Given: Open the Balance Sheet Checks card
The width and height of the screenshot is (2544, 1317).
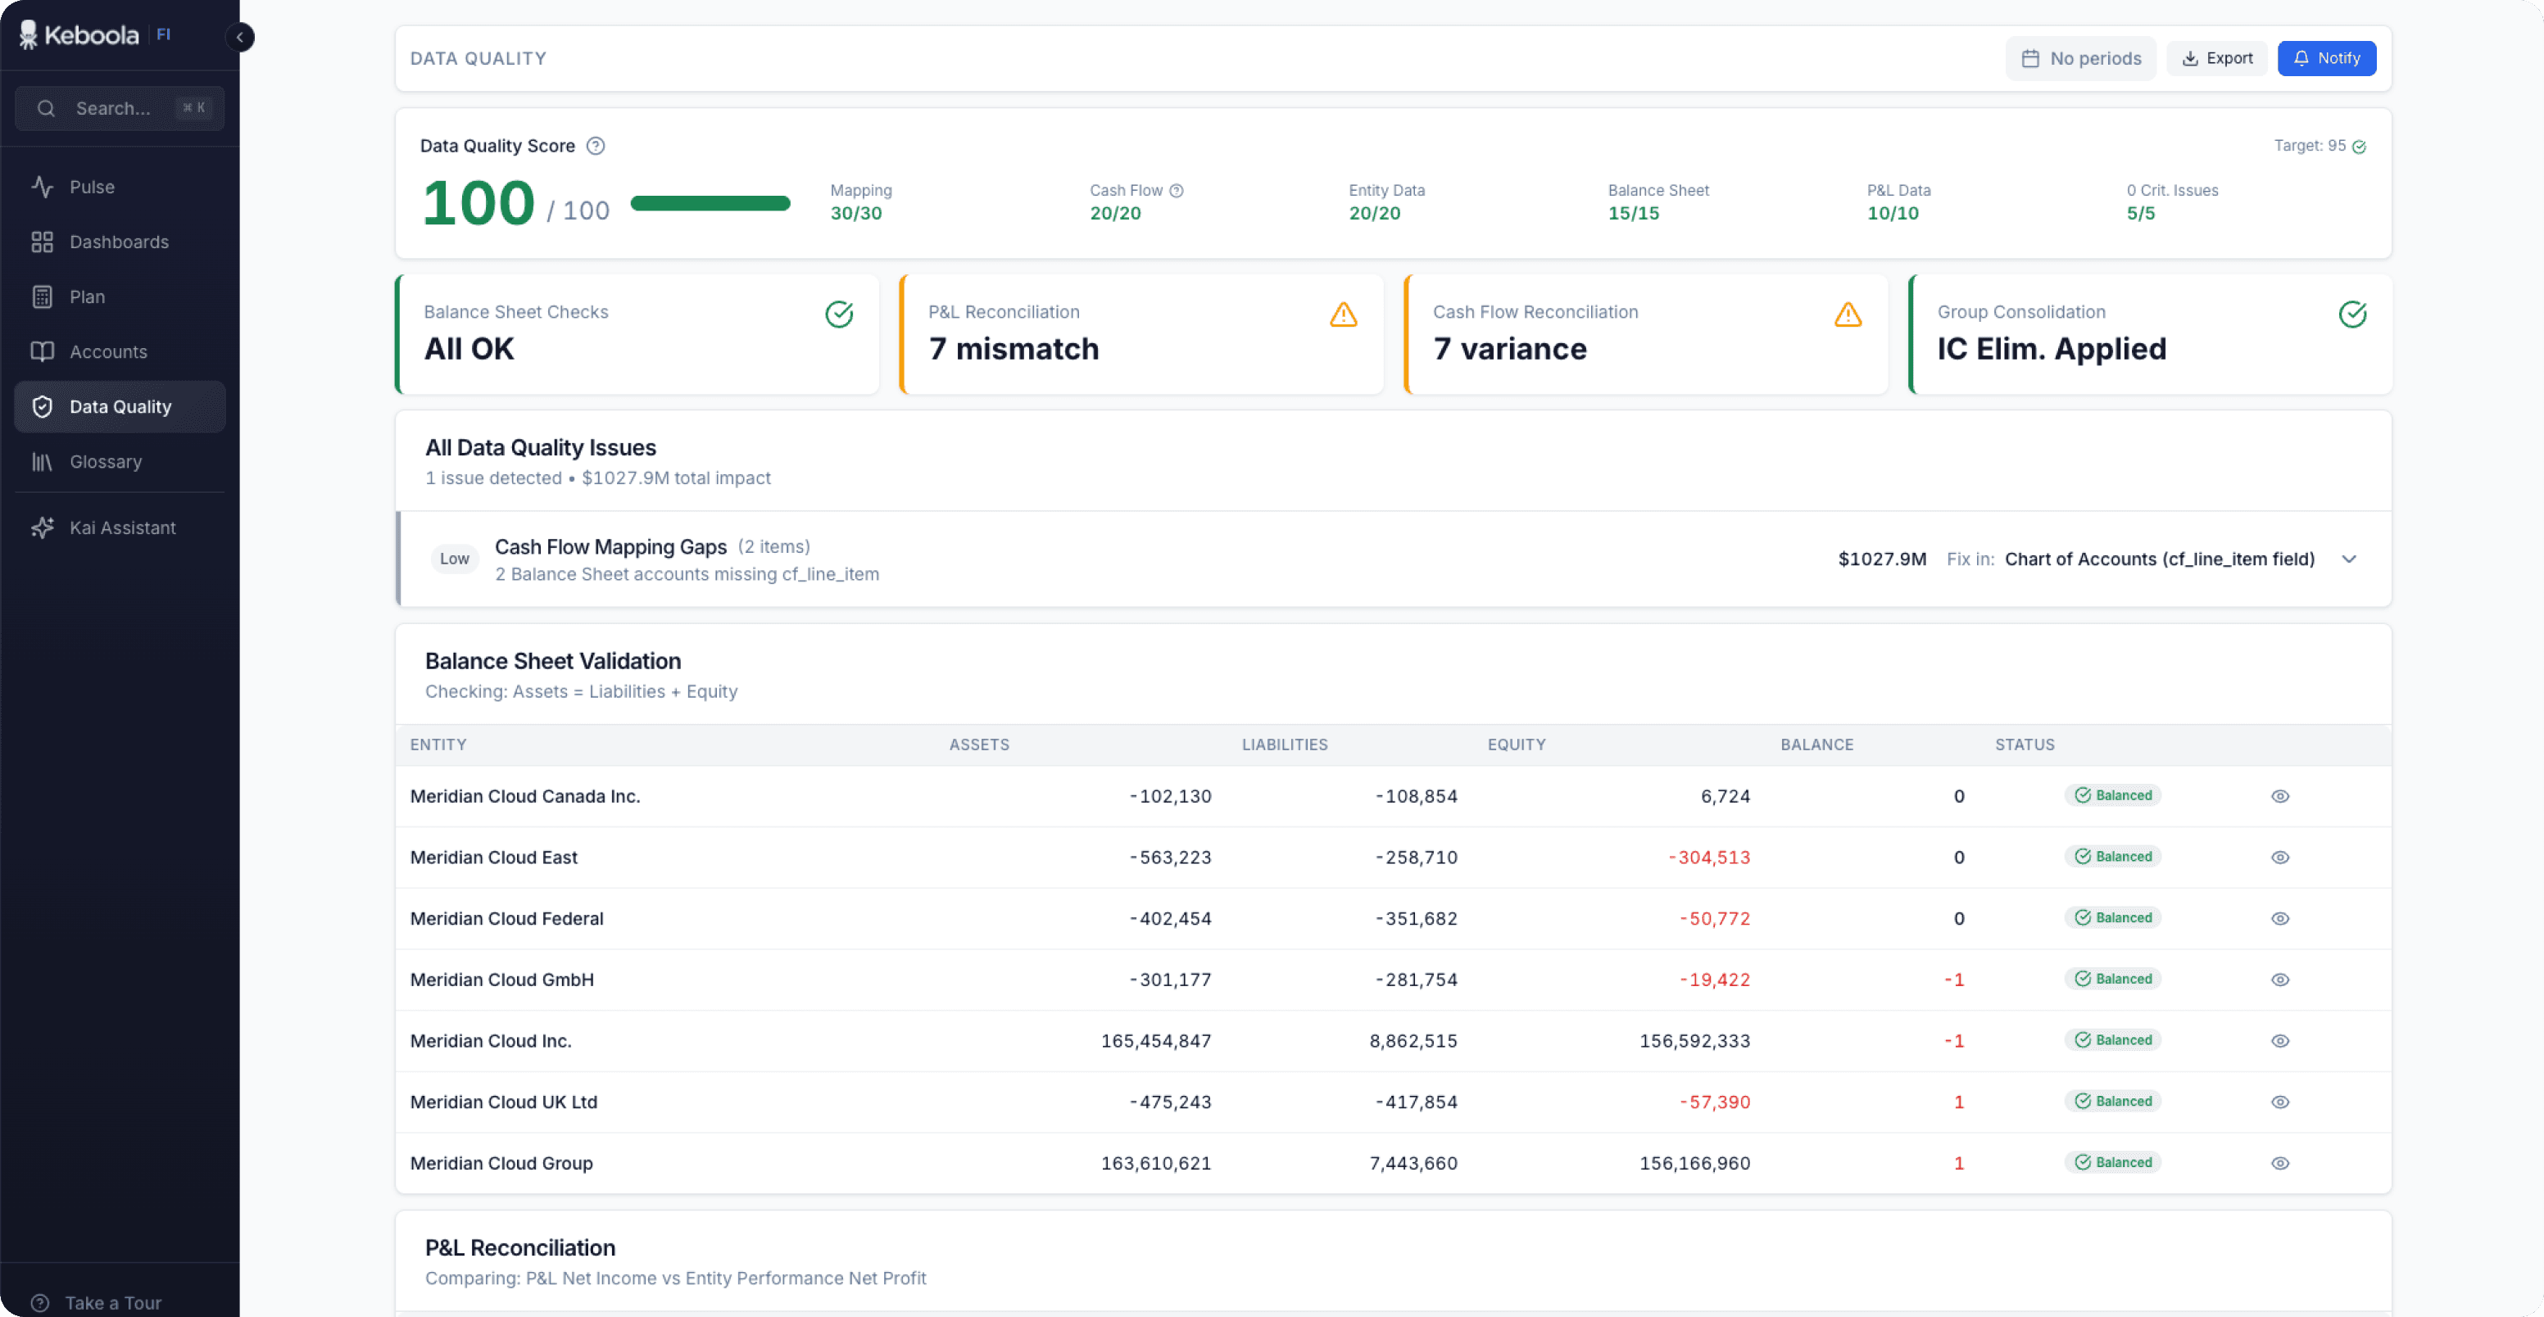Looking at the screenshot, I should [637, 335].
